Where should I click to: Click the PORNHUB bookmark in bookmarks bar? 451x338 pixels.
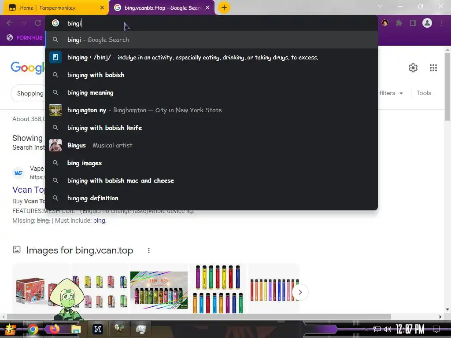pyautogui.click(x=25, y=37)
